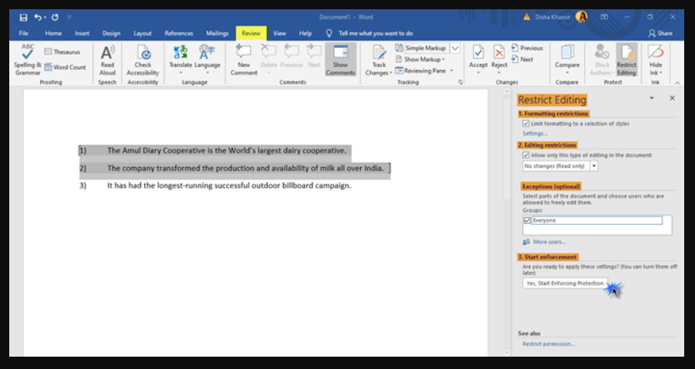Open the No changes (Read only) dropdown
Viewport: 695px width, 369px height.
pyautogui.click(x=595, y=166)
